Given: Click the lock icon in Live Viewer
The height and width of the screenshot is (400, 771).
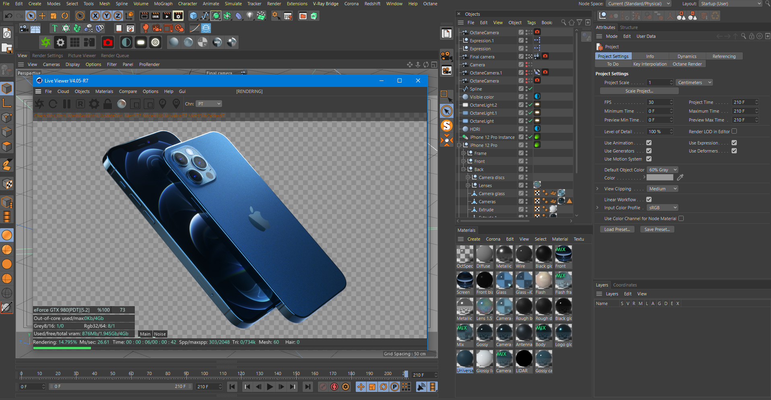Looking at the screenshot, I should (108, 104).
